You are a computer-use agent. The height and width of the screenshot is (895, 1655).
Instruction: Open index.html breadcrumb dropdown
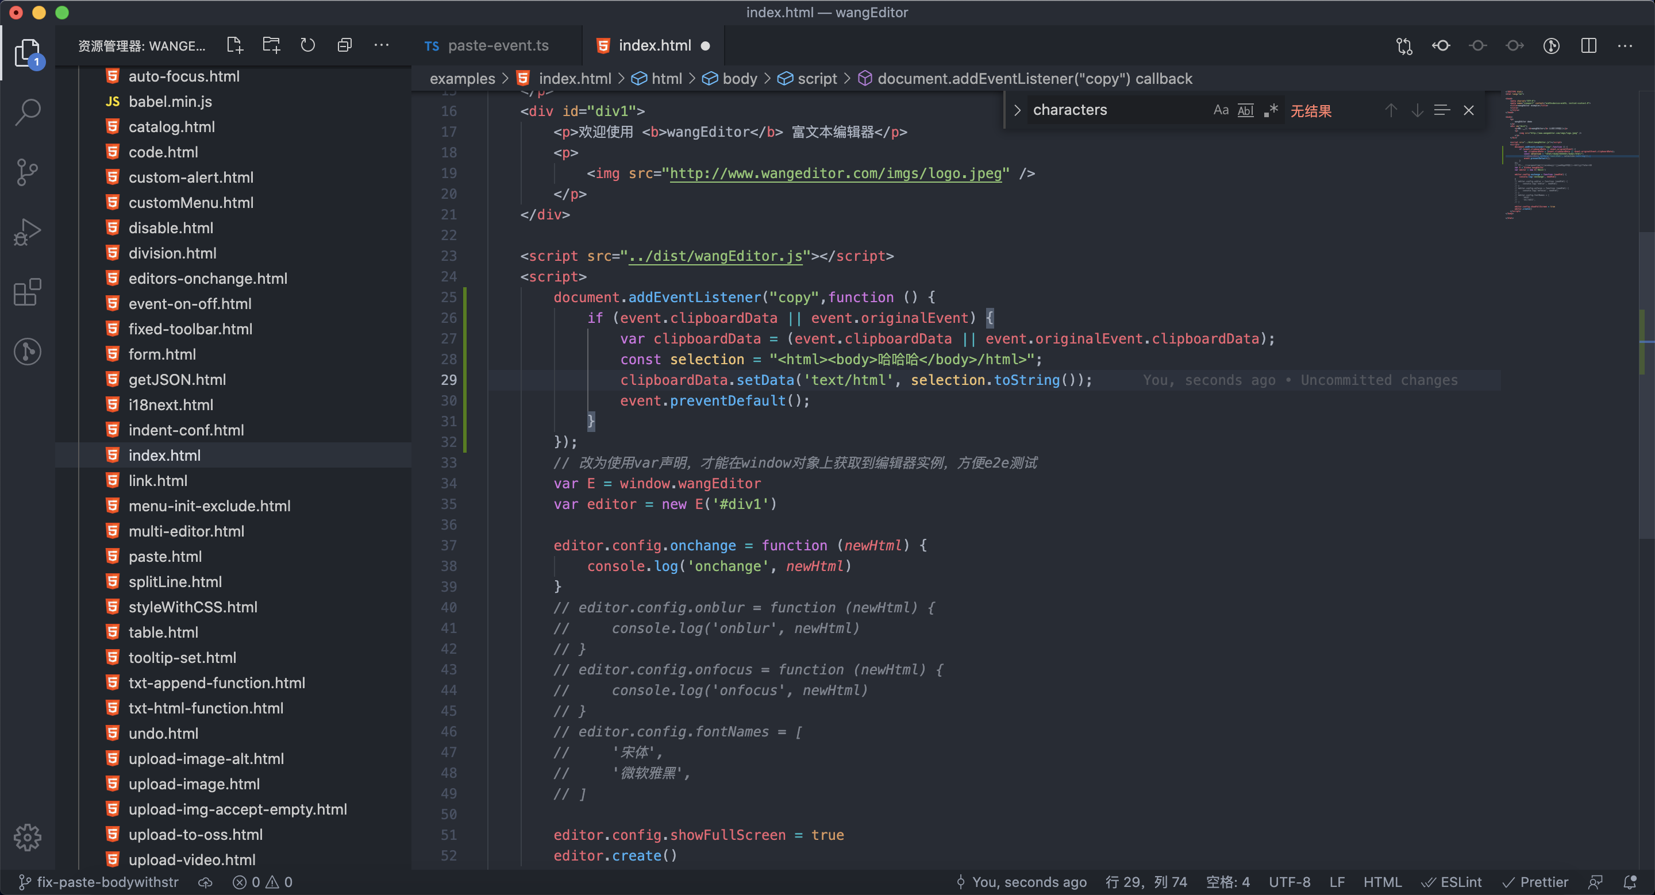564,78
